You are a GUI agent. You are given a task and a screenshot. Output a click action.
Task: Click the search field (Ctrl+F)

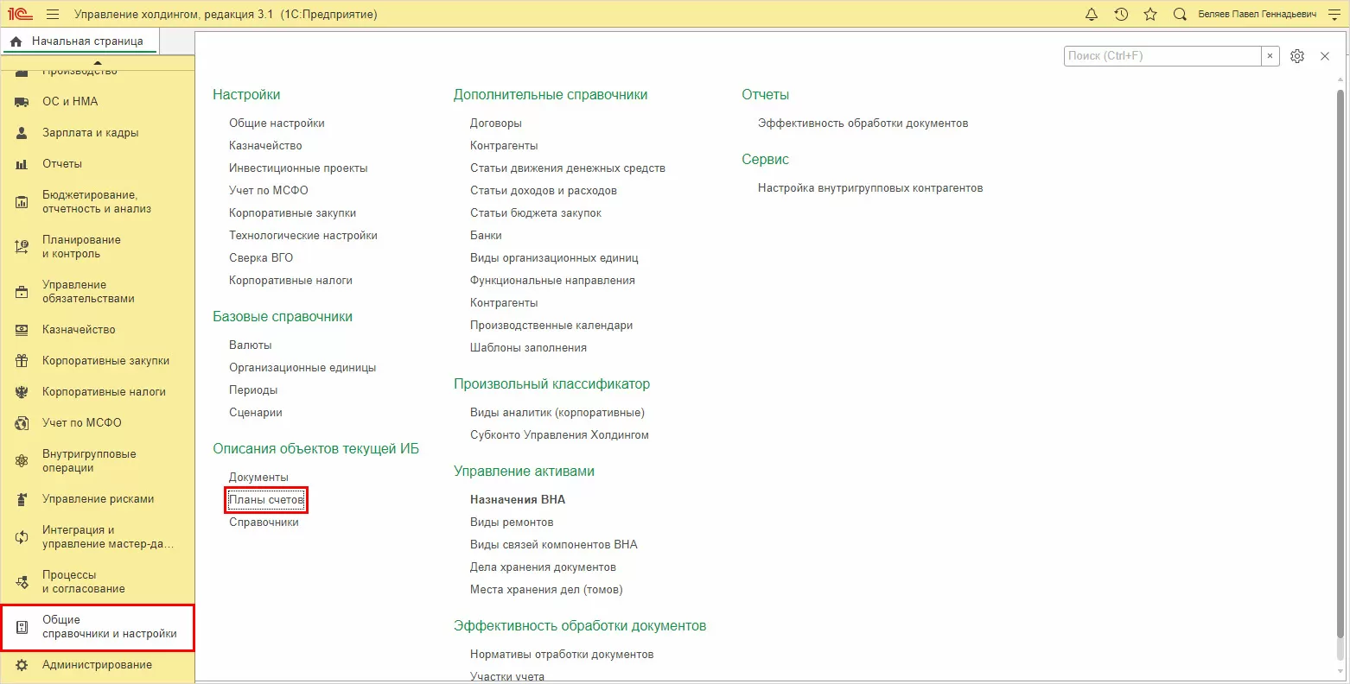(x=1162, y=56)
